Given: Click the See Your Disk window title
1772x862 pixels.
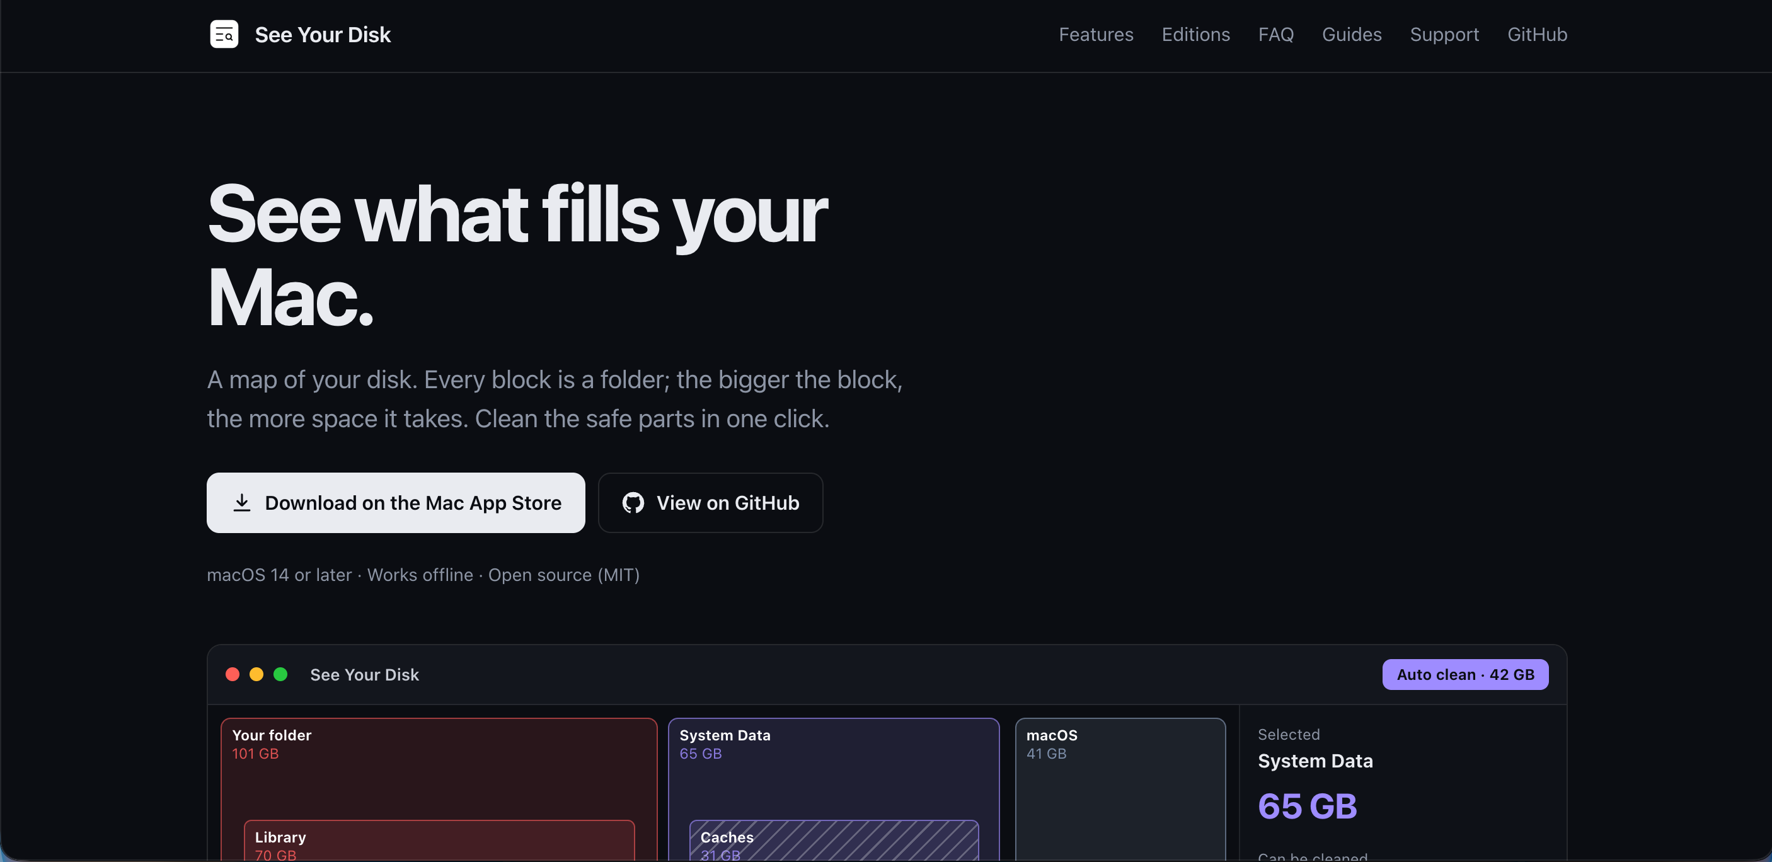Looking at the screenshot, I should point(365,675).
